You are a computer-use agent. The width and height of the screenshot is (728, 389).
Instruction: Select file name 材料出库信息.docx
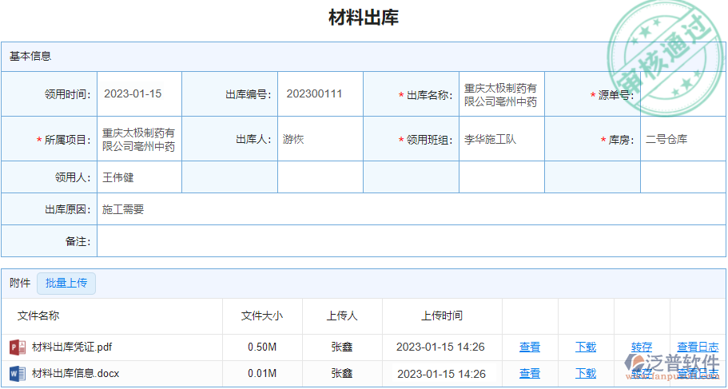point(76,374)
